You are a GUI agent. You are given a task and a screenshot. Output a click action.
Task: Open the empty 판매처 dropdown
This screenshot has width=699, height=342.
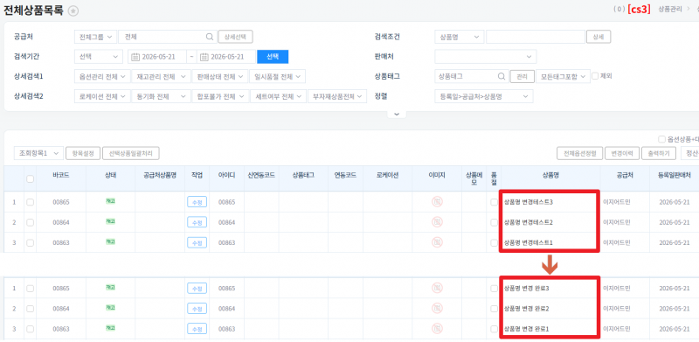click(x=486, y=57)
